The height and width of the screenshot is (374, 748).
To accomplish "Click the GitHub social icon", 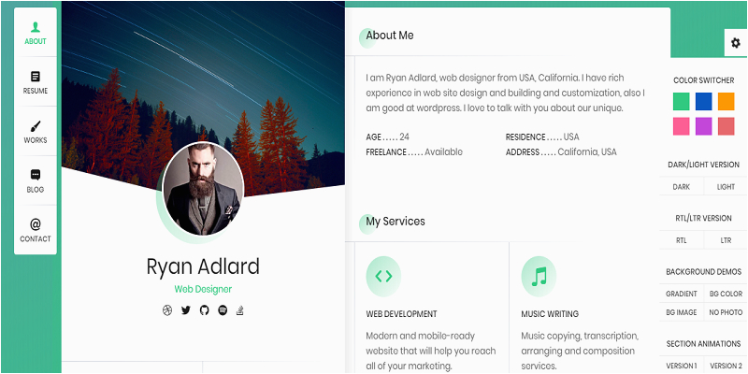I will click(204, 310).
